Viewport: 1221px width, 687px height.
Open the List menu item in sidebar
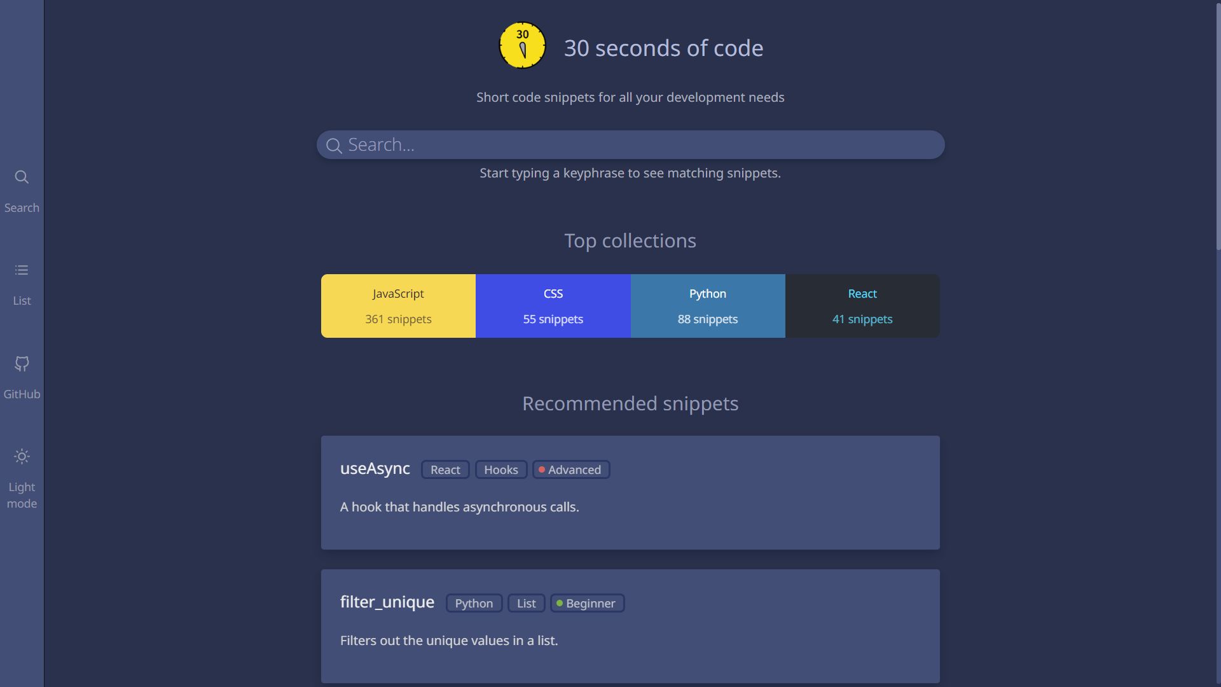click(x=22, y=284)
